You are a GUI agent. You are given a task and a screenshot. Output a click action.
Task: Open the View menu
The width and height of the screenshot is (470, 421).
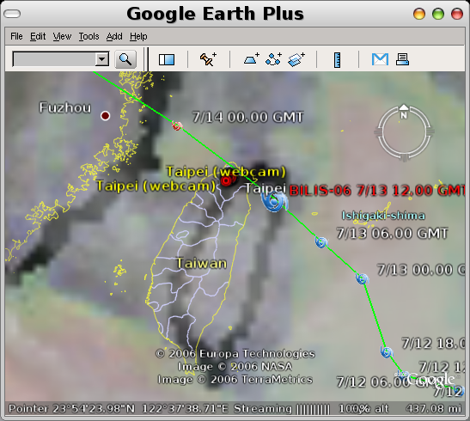[62, 37]
